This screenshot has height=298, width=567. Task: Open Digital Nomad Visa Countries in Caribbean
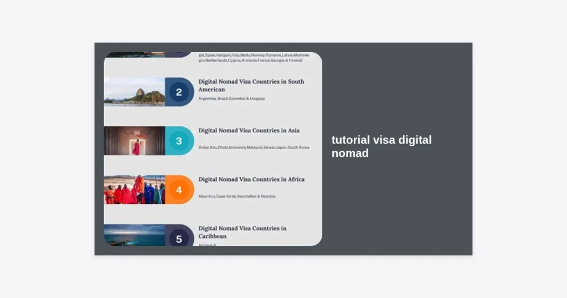point(243,232)
